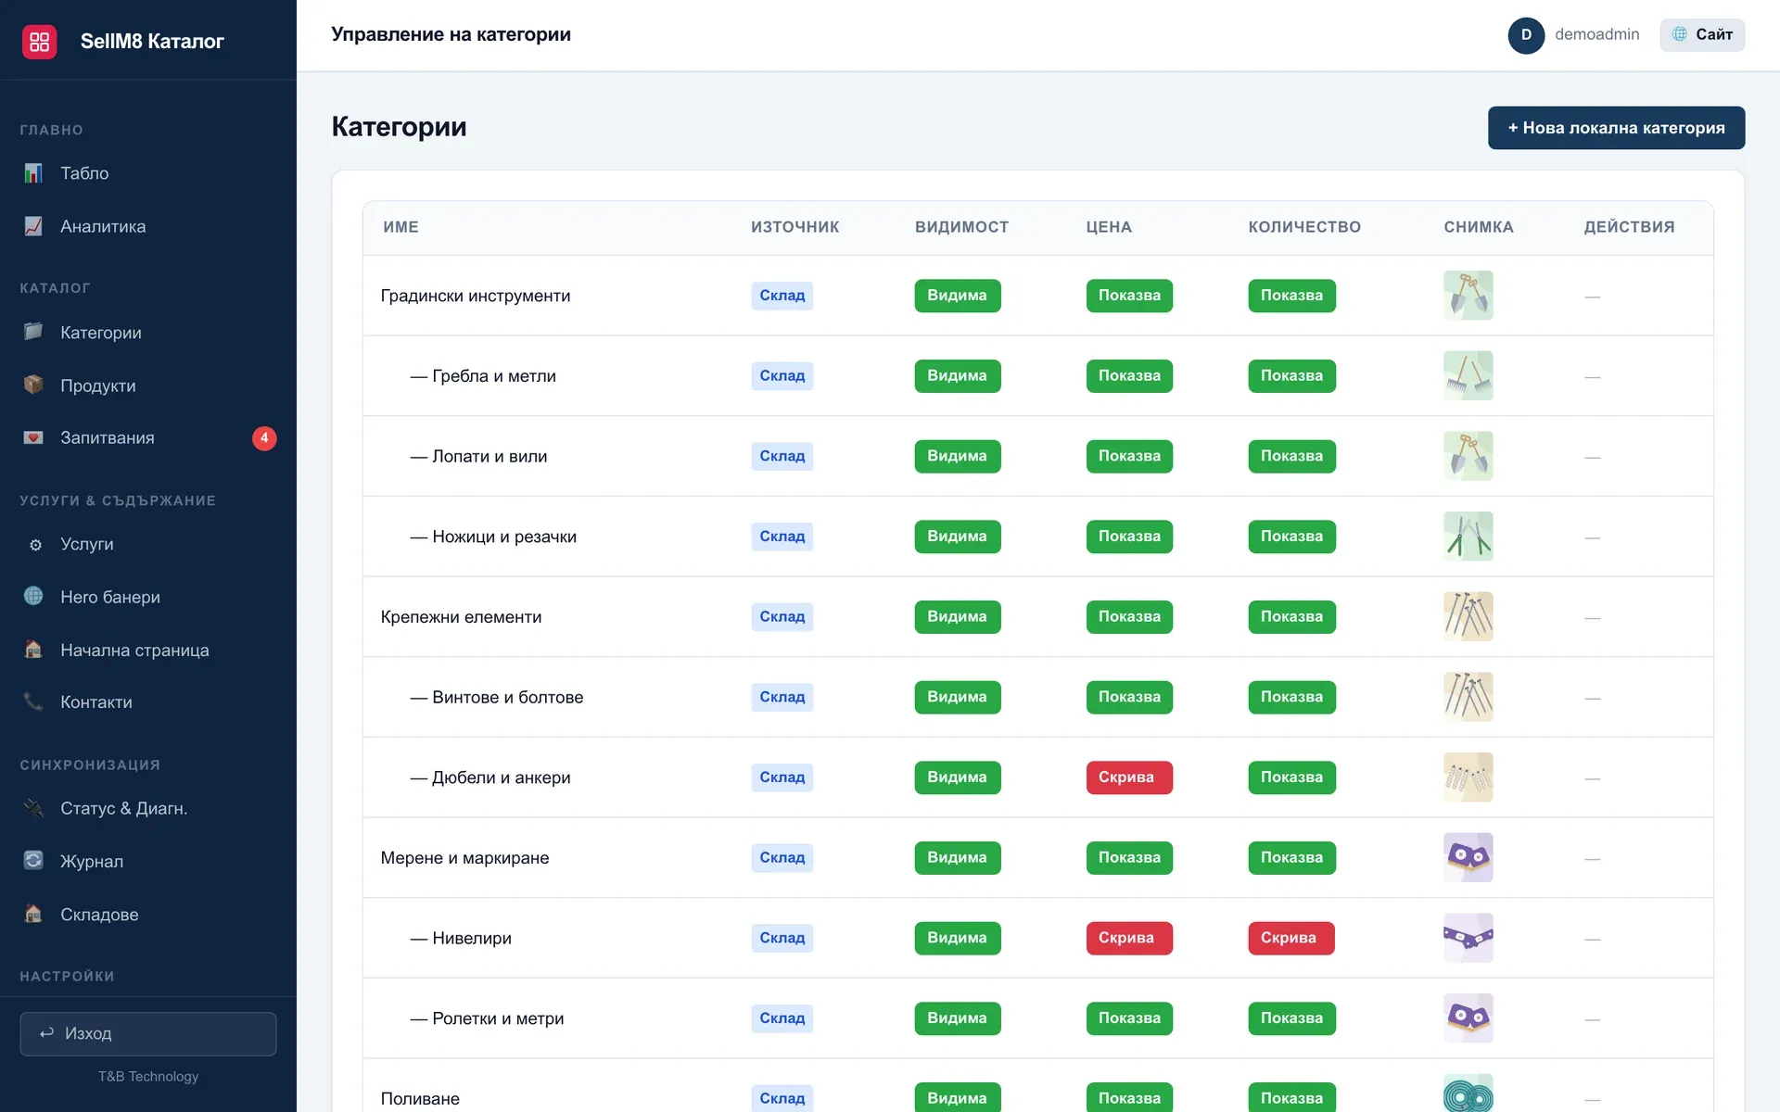Toggle price Скрива badge for Нивелири
The height and width of the screenshot is (1112, 1780).
point(1128,938)
